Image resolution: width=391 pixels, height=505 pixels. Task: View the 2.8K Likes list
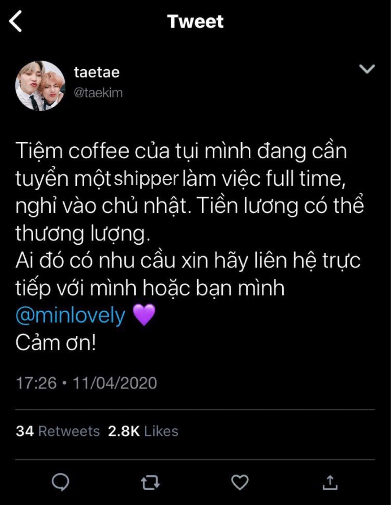pyautogui.click(x=143, y=431)
